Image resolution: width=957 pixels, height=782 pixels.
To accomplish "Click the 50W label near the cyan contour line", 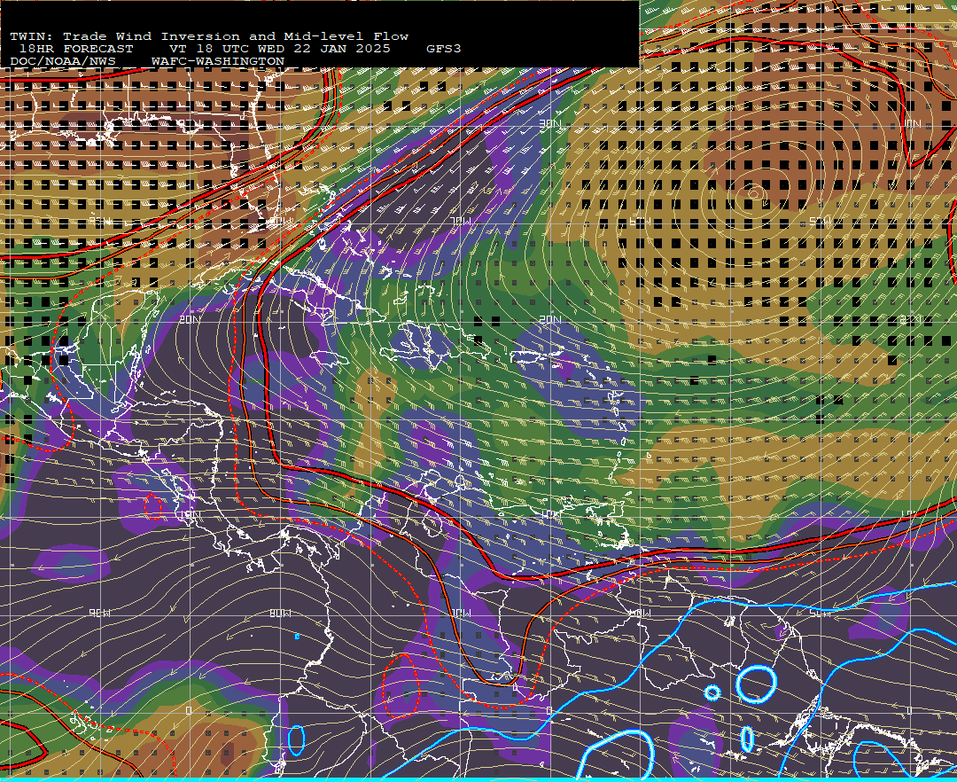I will tap(821, 613).
